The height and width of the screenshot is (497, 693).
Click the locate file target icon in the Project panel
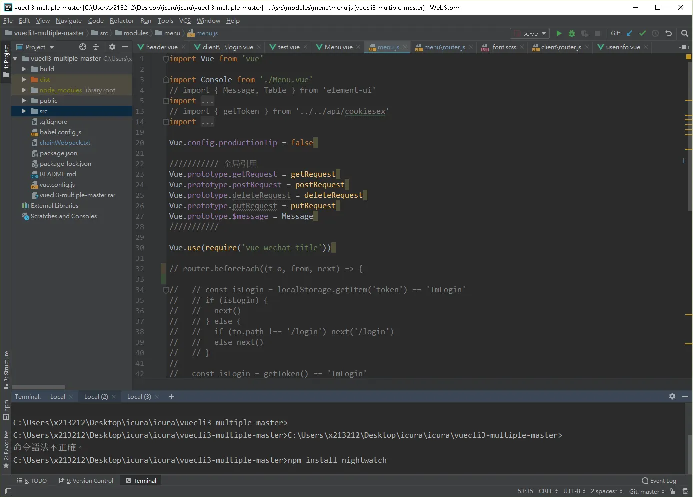pyautogui.click(x=83, y=47)
